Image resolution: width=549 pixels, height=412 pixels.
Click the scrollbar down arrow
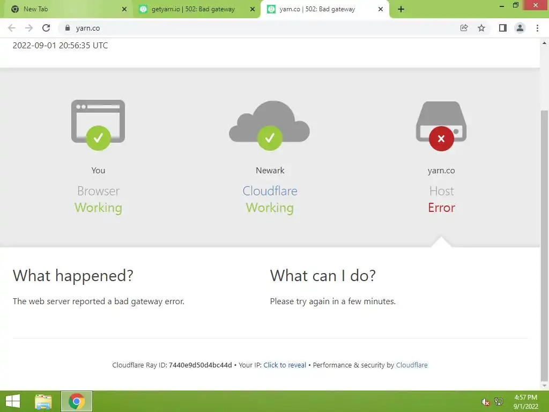544,386
